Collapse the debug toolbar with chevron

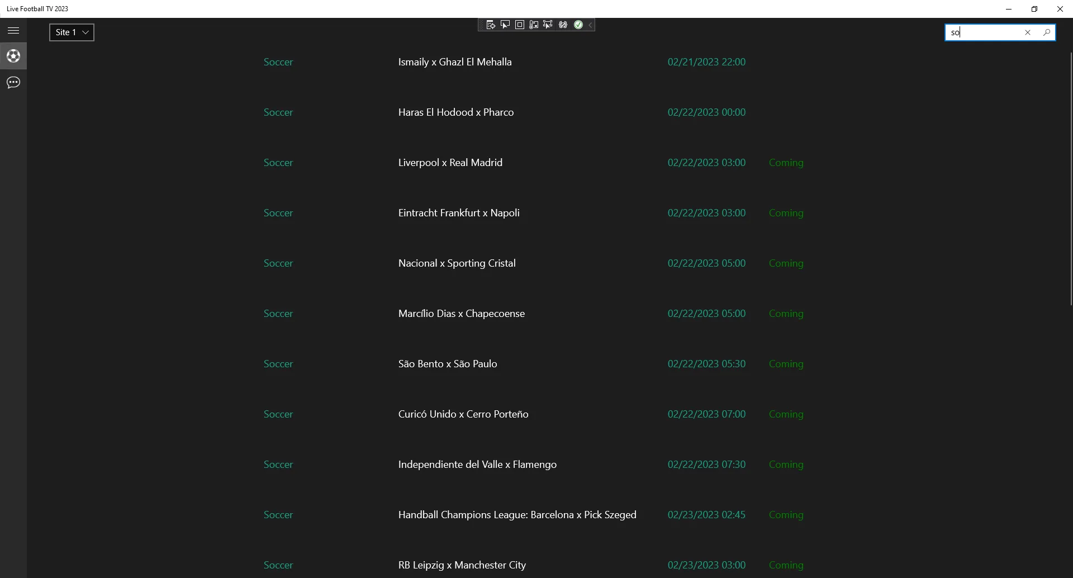pos(590,25)
